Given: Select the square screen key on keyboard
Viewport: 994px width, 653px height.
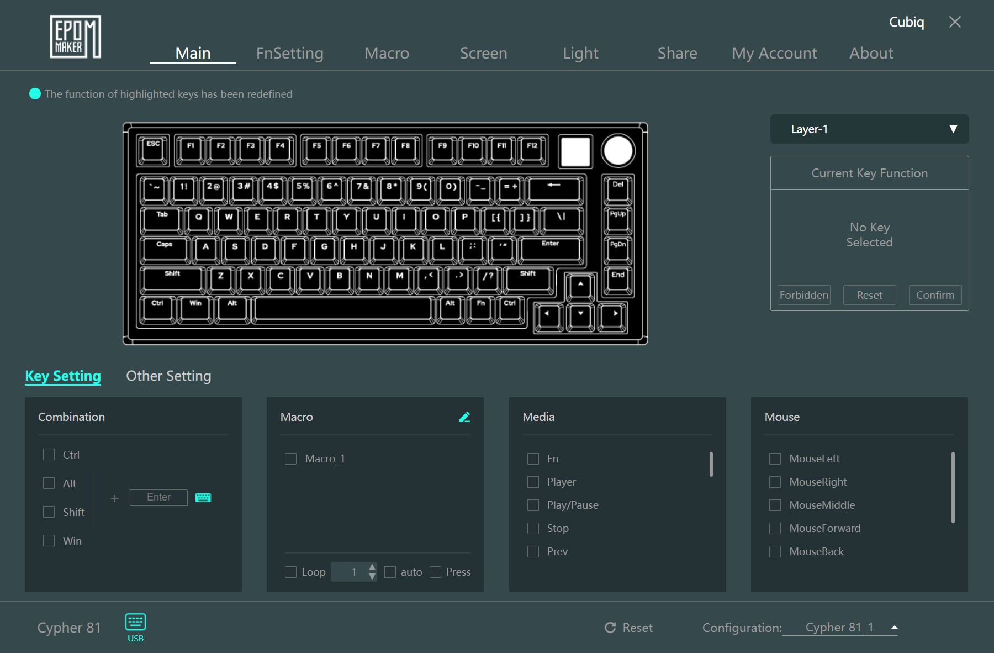Looking at the screenshot, I should [575, 151].
